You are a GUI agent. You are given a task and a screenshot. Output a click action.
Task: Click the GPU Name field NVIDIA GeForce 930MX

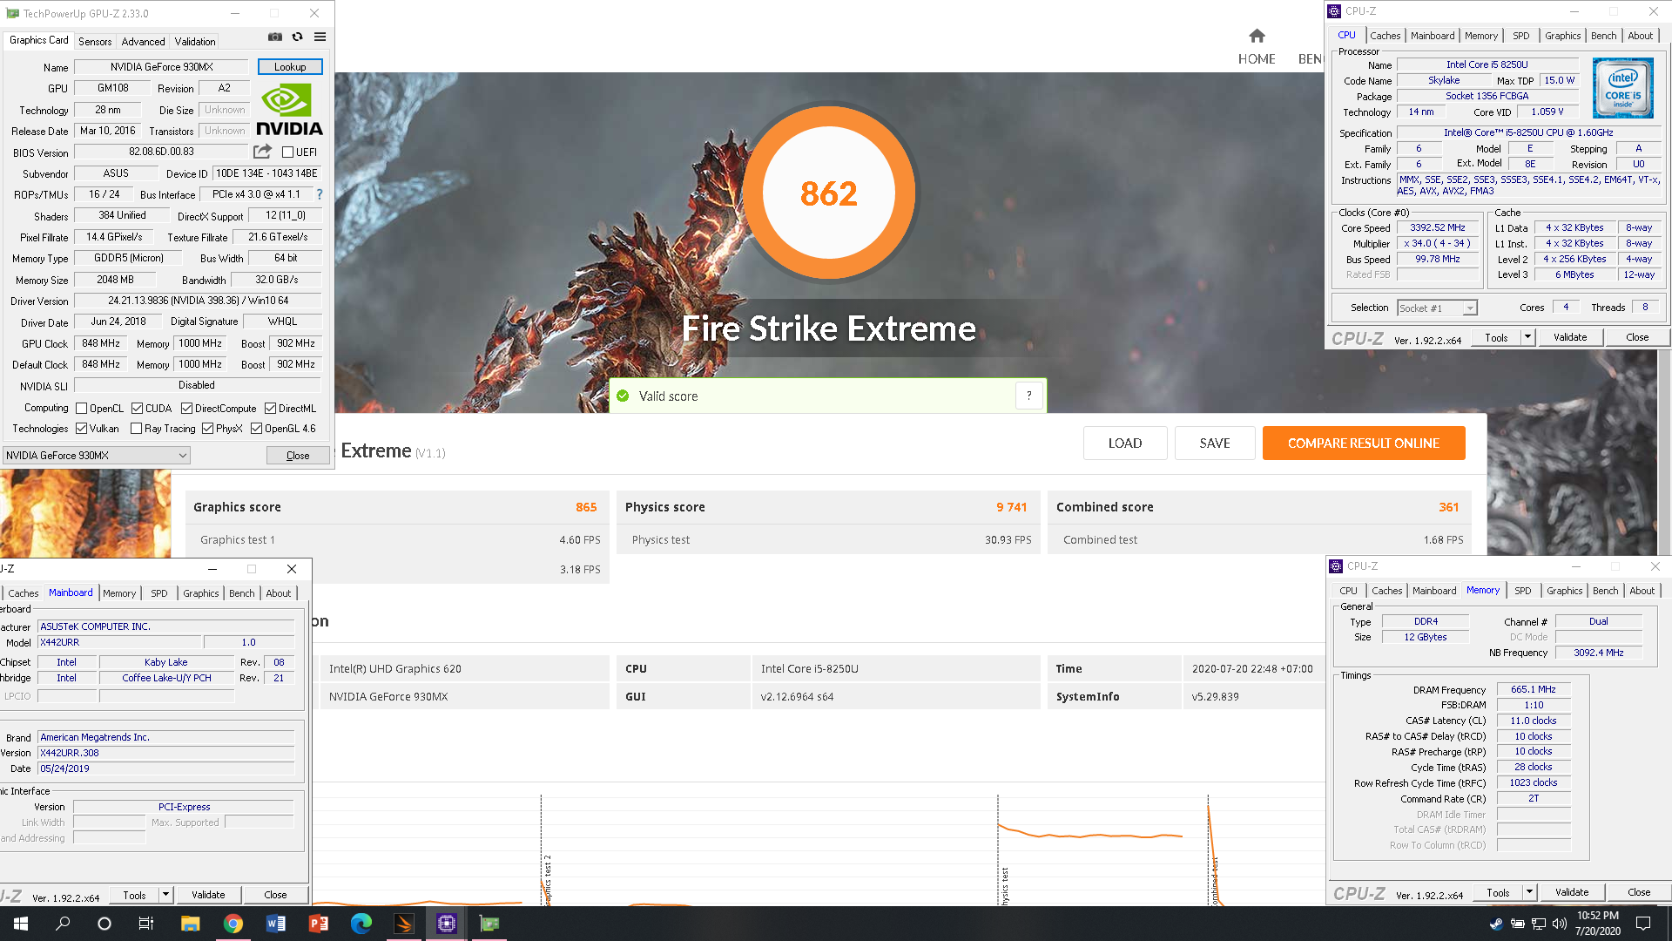[x=162, y=67]
